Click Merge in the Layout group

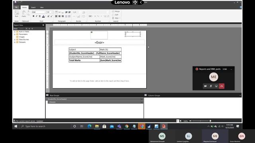pyautogui.click(x=116, y=12)
